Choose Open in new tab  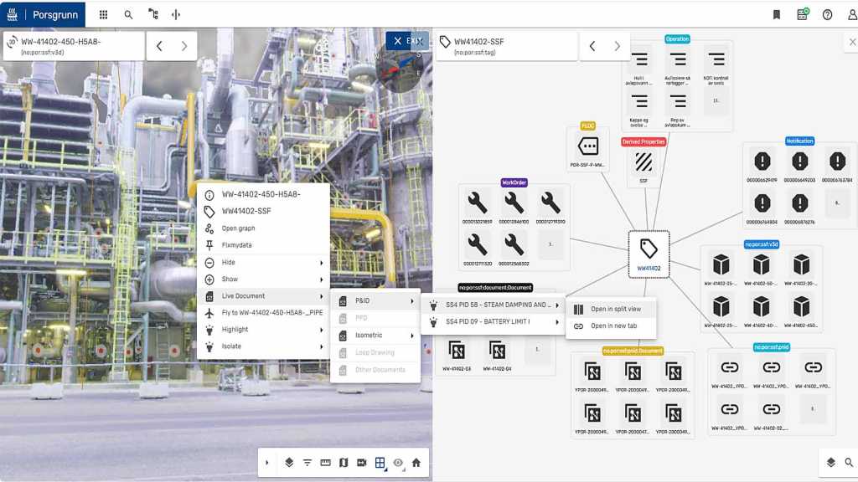(611, 326)
